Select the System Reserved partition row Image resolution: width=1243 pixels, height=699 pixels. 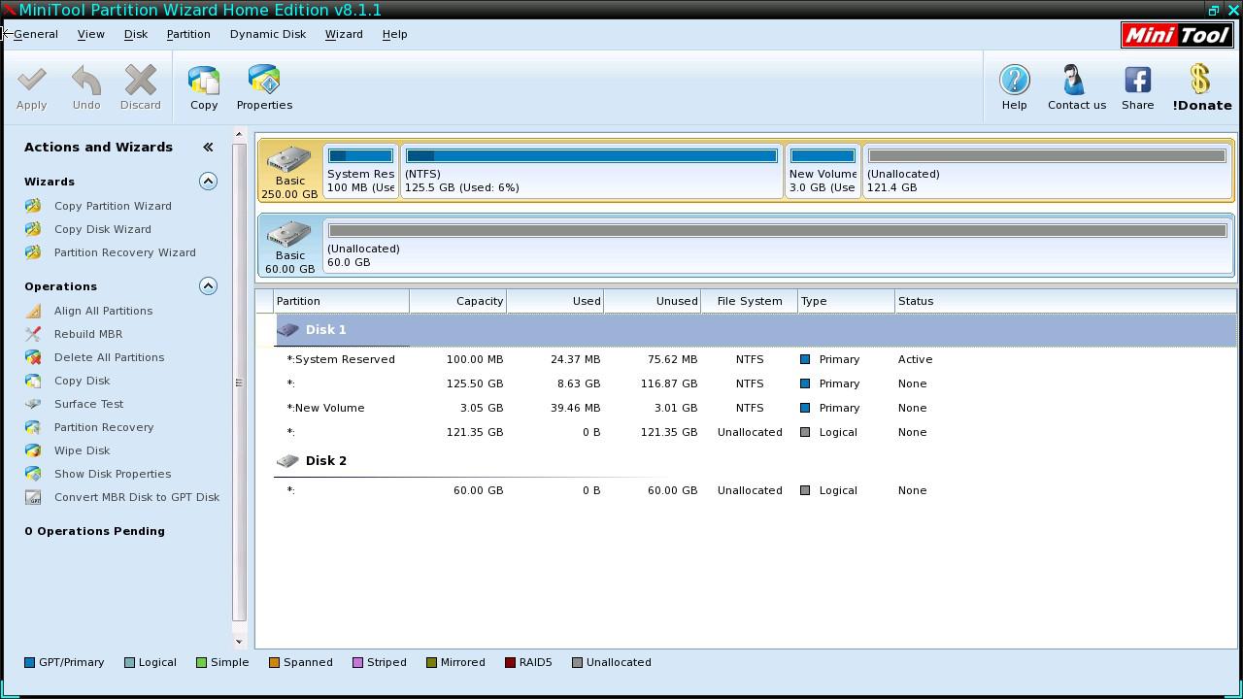tap(756, 359)
